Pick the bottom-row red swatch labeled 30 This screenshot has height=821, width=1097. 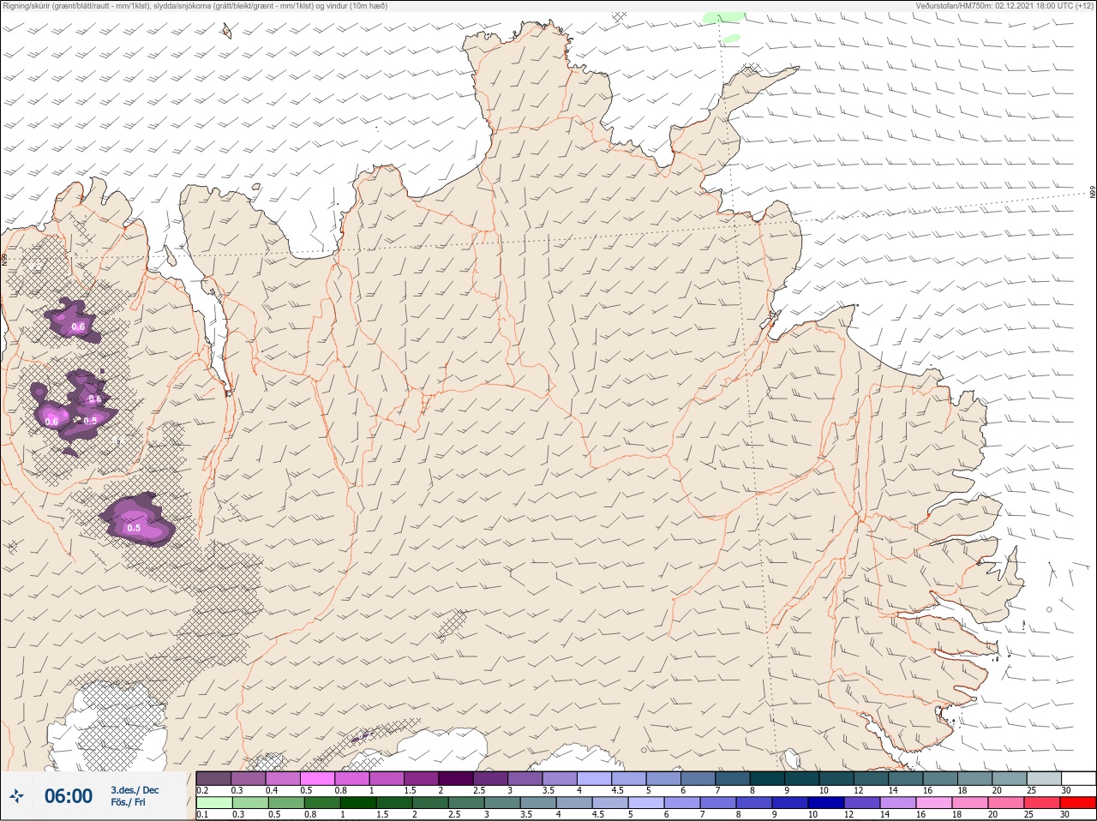click(1080, 803)
